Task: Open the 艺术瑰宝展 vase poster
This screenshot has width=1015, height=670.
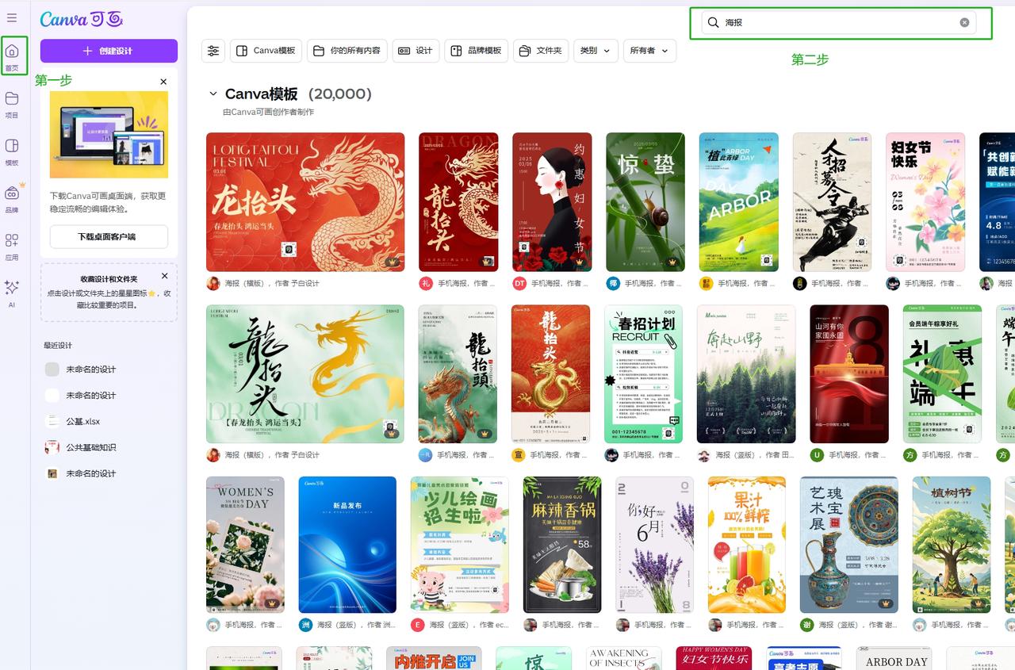Action: pos(849,545)
